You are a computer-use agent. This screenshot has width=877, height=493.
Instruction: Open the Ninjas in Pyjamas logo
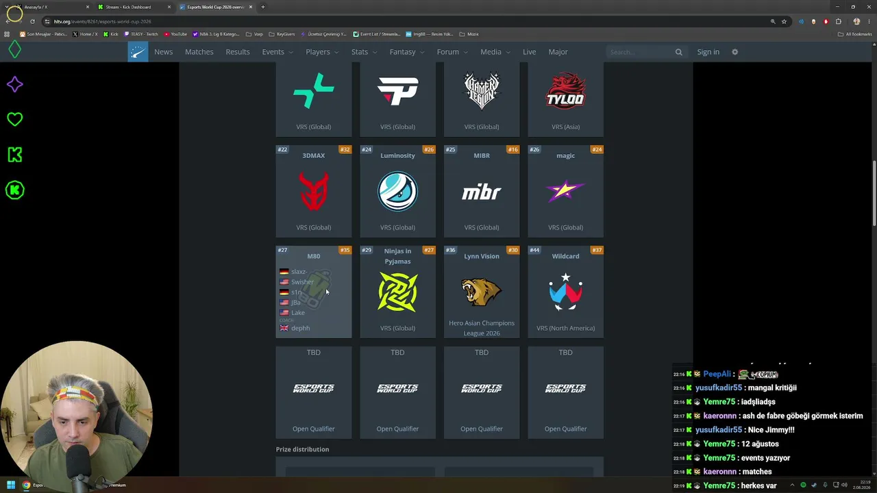(397, 292)
